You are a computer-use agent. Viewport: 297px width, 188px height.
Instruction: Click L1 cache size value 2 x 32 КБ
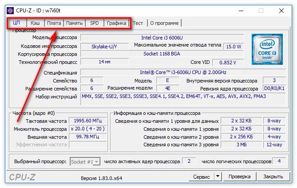pyautogui.click(x=242, y=129)
